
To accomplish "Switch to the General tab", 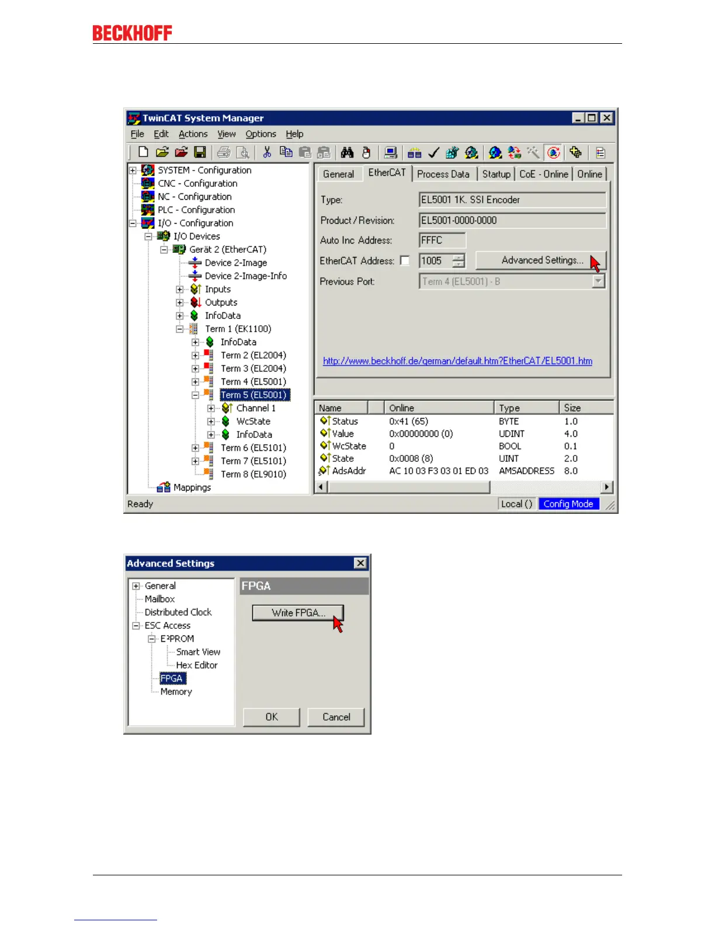I will tap(339, 174).
